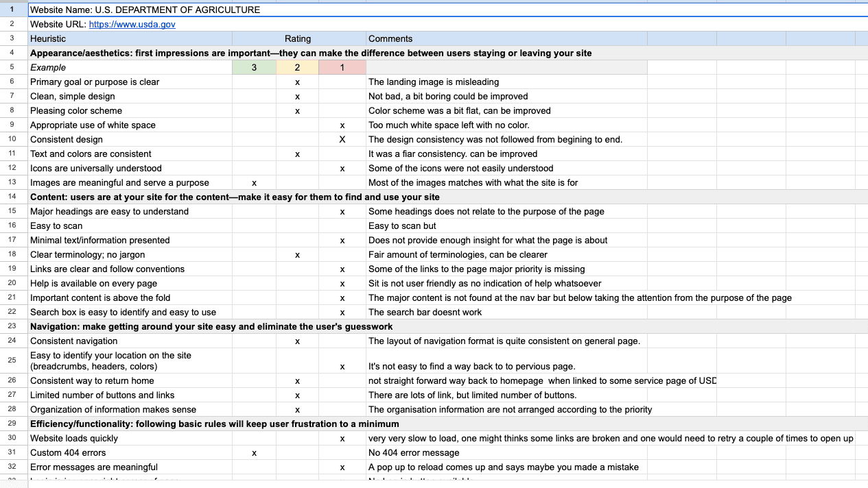Click the 'Website loads quickly' cell

[130, 438]
